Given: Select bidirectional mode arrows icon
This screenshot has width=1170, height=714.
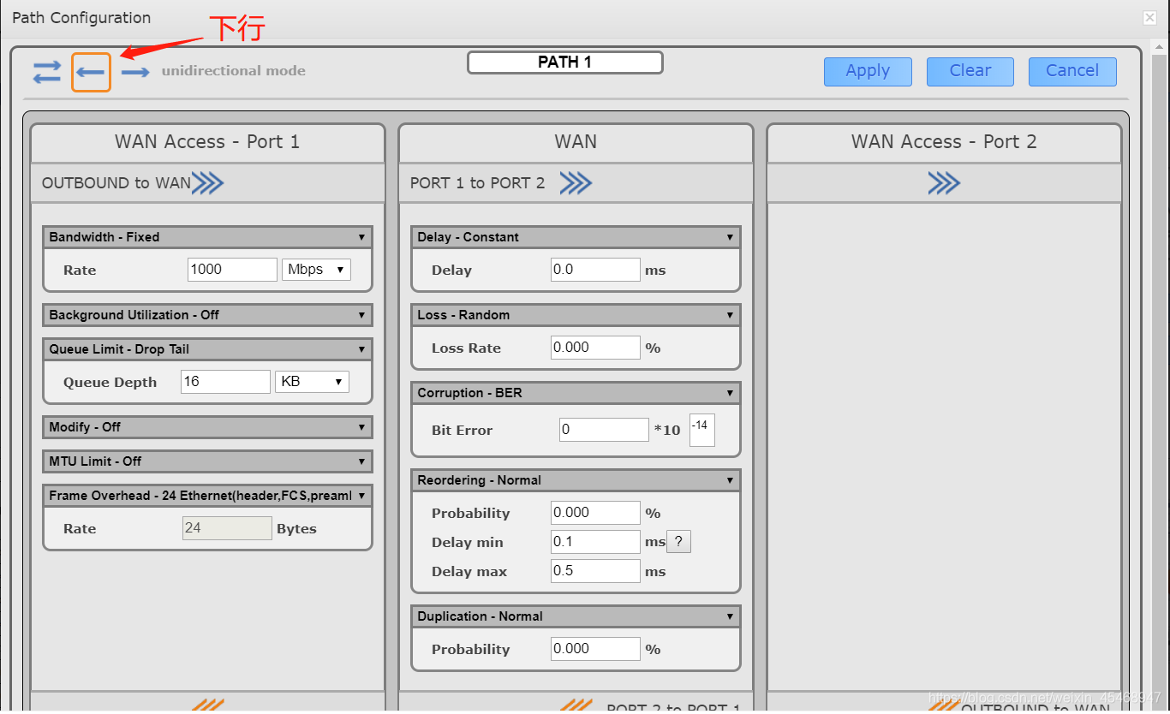Looking at the screenshot, I should click(47, 72).
